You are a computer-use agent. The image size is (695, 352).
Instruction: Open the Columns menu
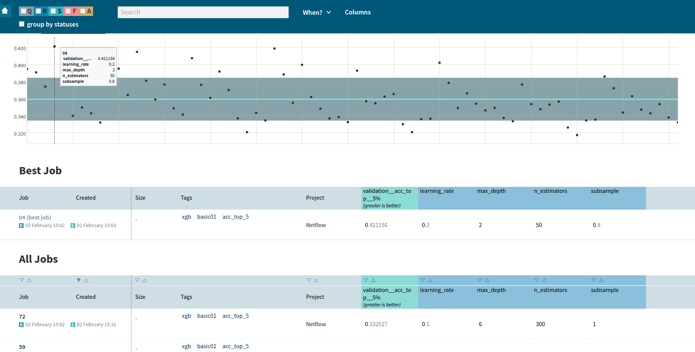pyautogui.click(x=357, y=13)
